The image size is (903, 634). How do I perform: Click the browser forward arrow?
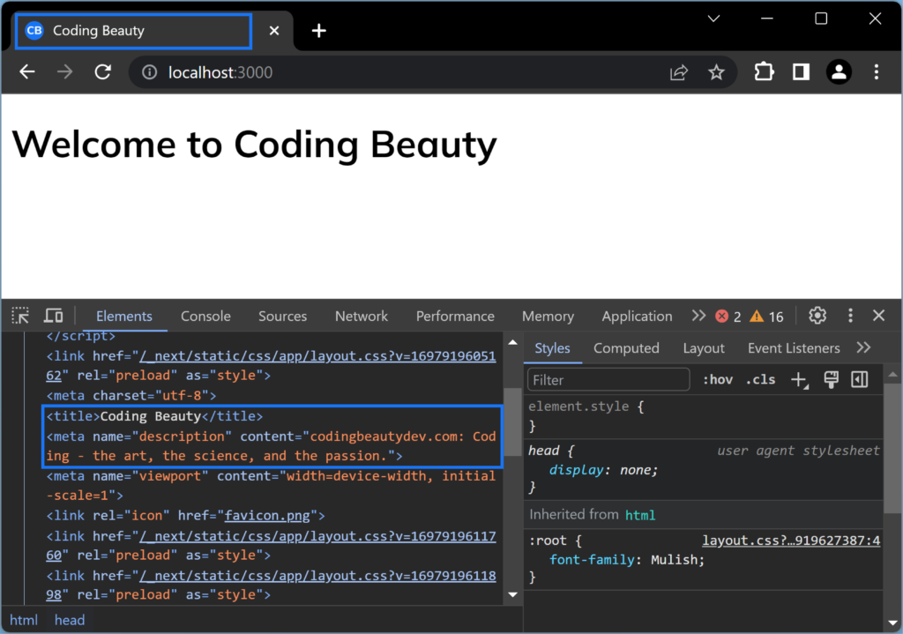[x=65, y=72]
